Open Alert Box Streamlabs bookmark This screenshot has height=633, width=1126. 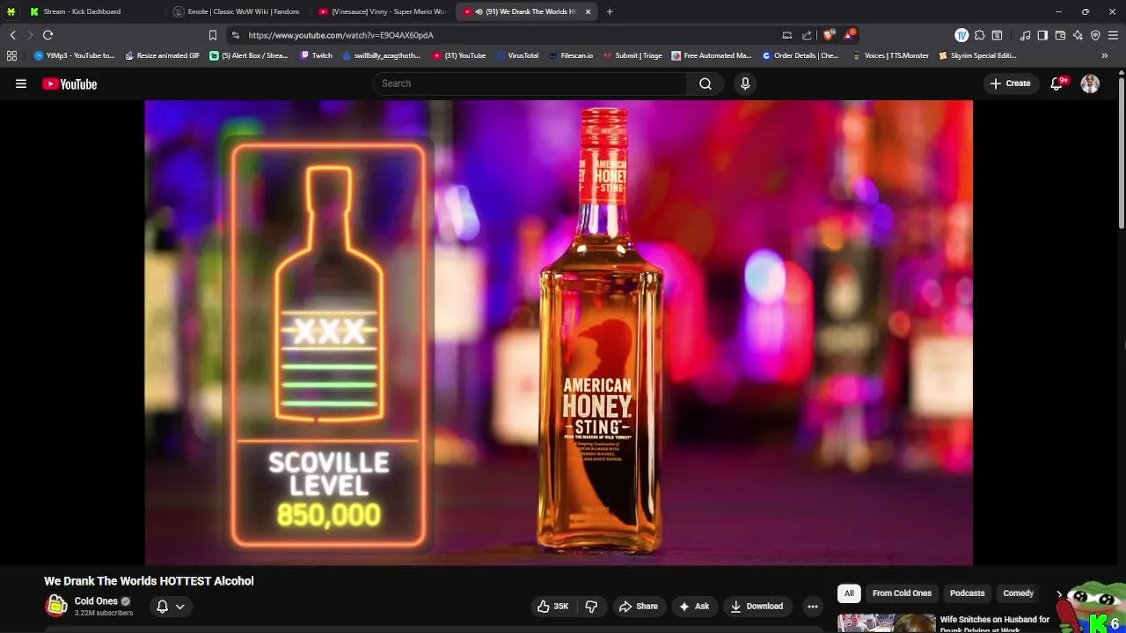[249, 55]
